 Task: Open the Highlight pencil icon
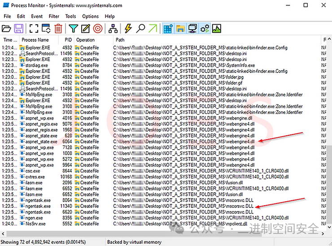pyautogui.click(x=85, y=29)
